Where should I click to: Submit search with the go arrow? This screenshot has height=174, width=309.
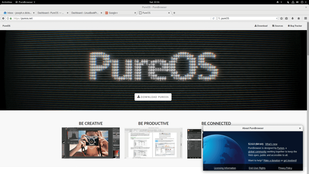pyautogui.click(x=276, y=18)
